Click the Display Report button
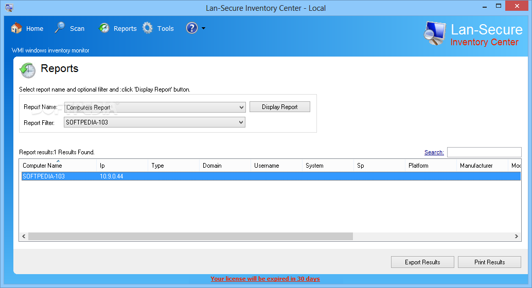 tap(280, 107)
